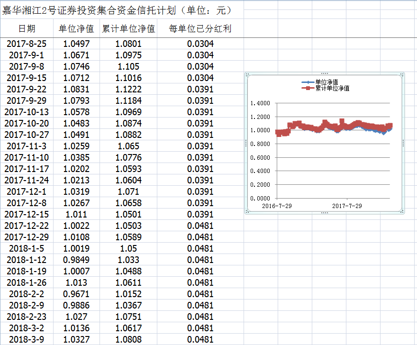Click the chart's bottom-middle resize handle
Image resolution: width=417 pixels, height=345 pixels.
[x=324, y=213]
